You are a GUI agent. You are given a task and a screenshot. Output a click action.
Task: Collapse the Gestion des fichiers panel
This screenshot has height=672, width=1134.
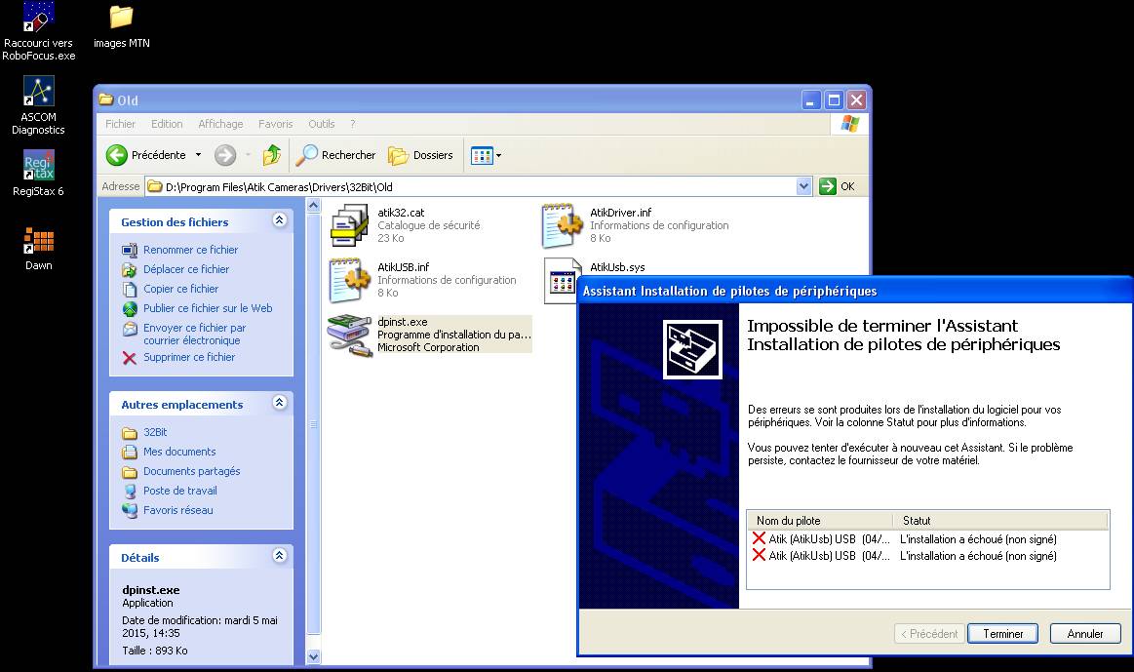280,221
